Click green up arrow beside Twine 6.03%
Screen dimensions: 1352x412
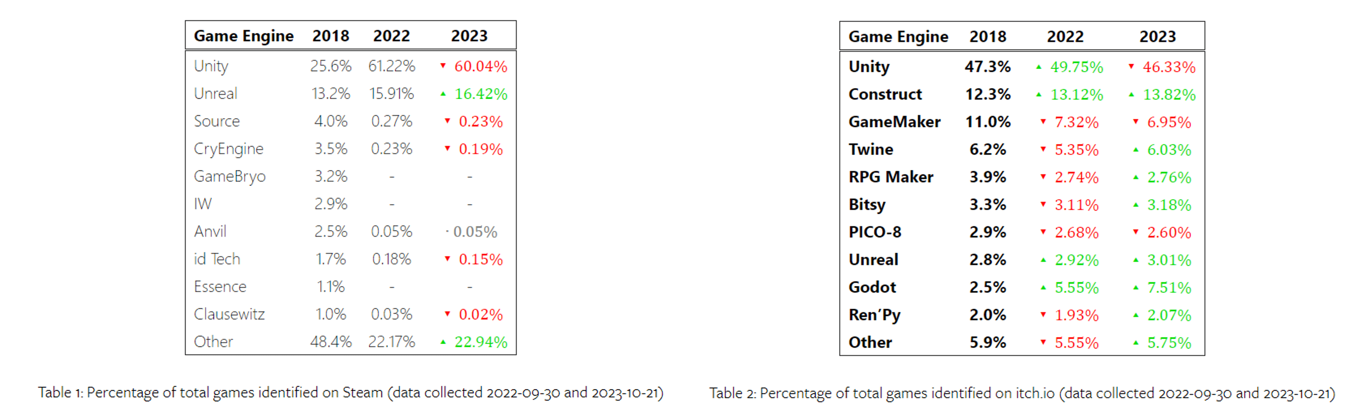tap(1136, 150)
